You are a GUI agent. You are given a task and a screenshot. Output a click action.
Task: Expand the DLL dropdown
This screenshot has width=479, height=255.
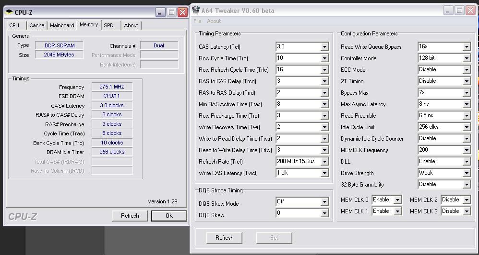coord(467,162)
